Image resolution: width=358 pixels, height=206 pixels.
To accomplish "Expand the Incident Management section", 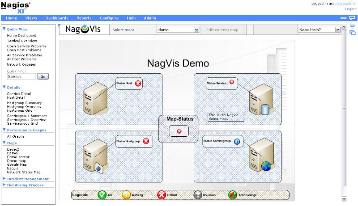I will point(4,178).
